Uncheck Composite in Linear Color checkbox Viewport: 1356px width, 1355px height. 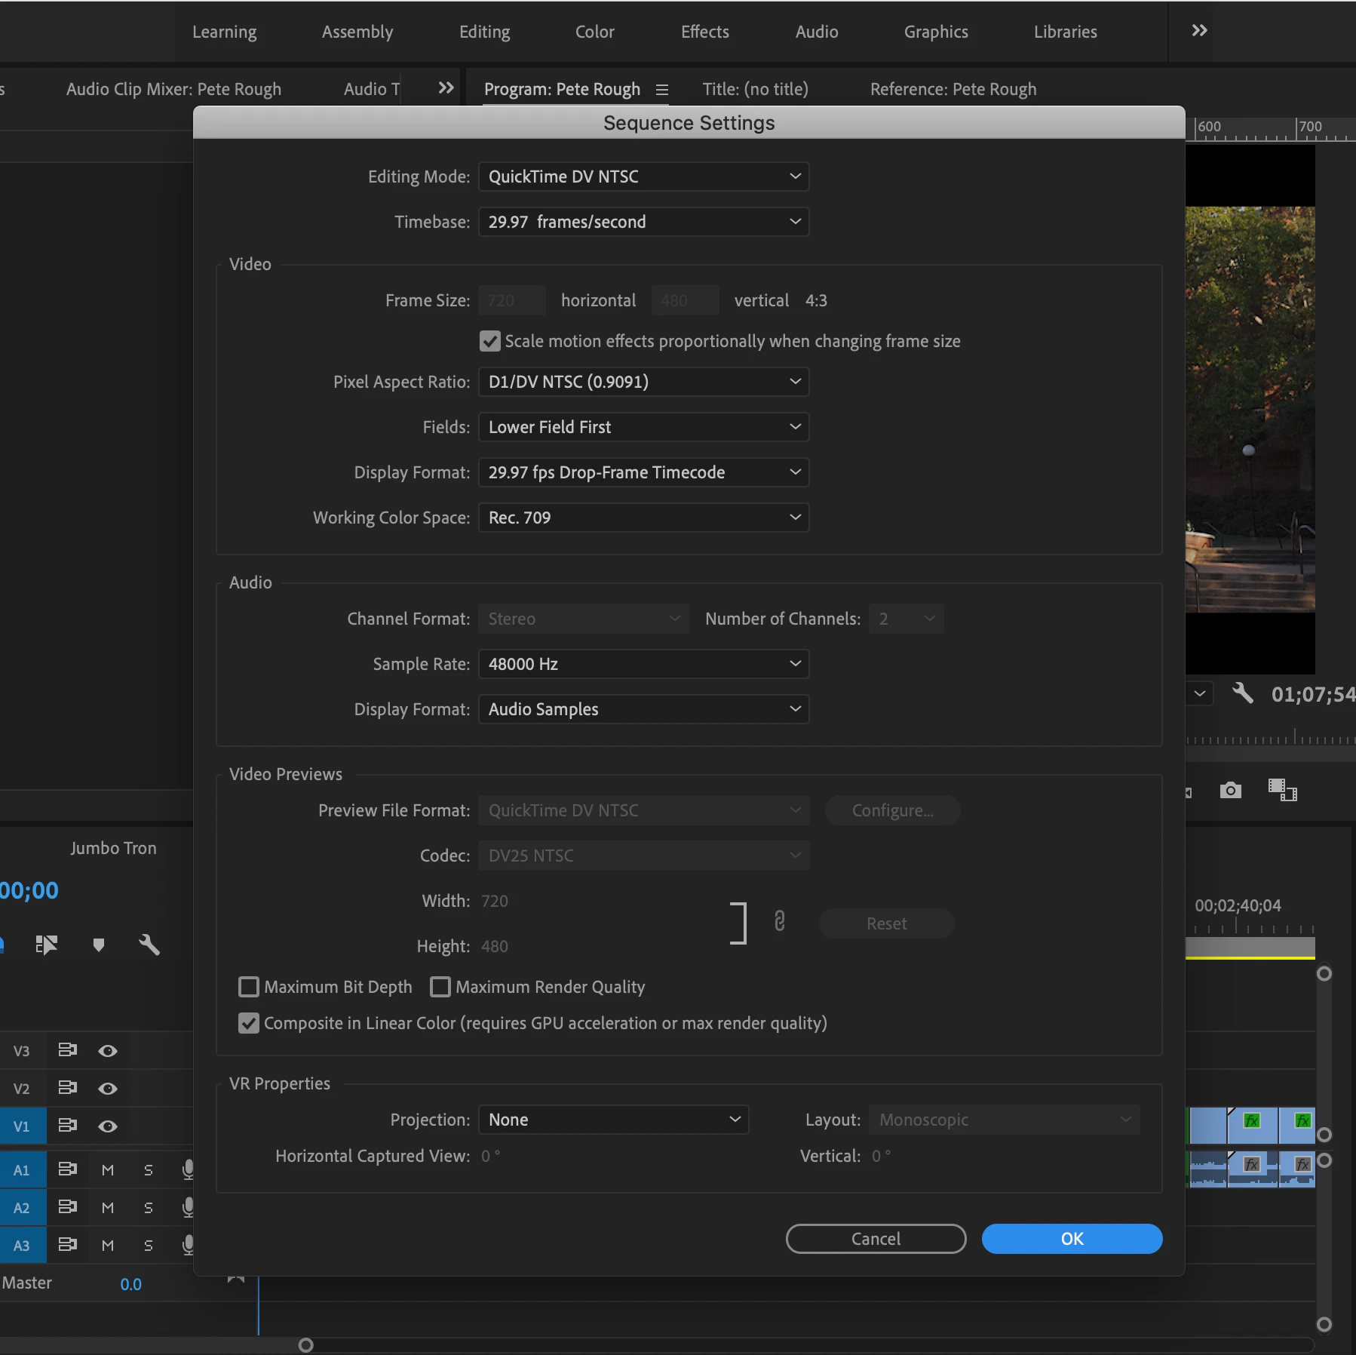pos(249,1023)
